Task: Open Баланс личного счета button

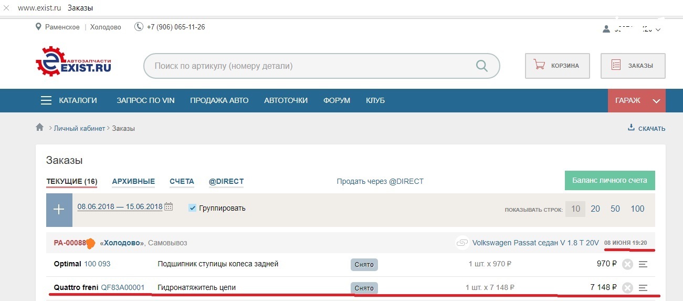Action: [610, 180]
